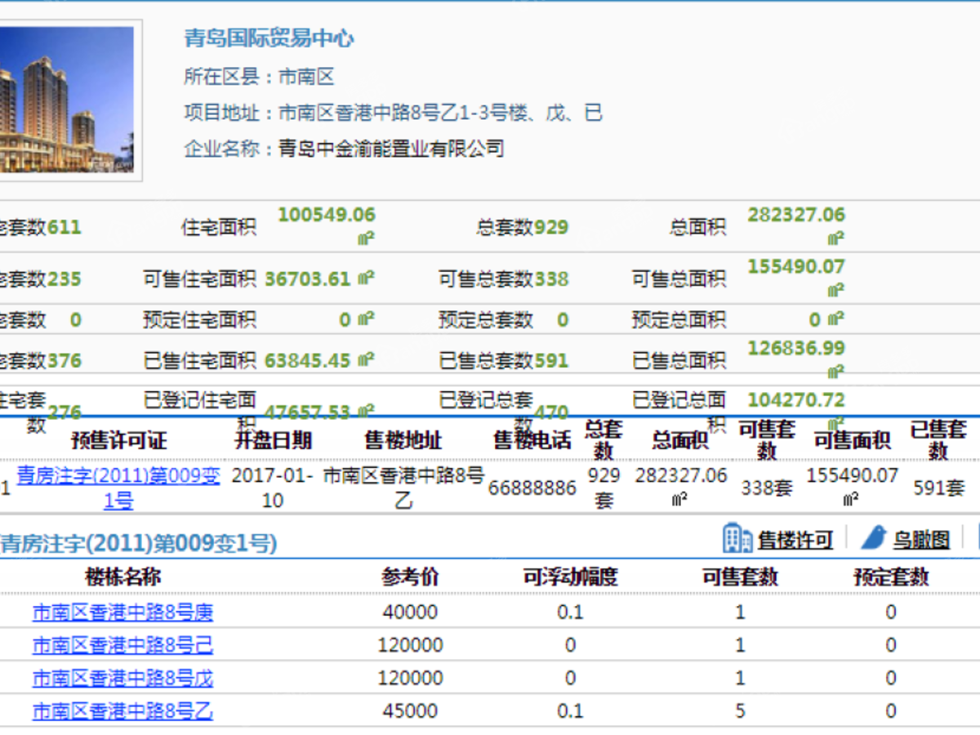Select sold residential area 63845.45
The height and width of the screenshot is (735, 980).
(307, 360)
